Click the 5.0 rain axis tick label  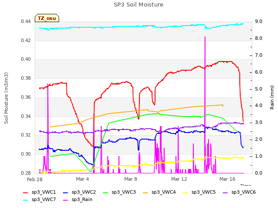click(258, 89)
